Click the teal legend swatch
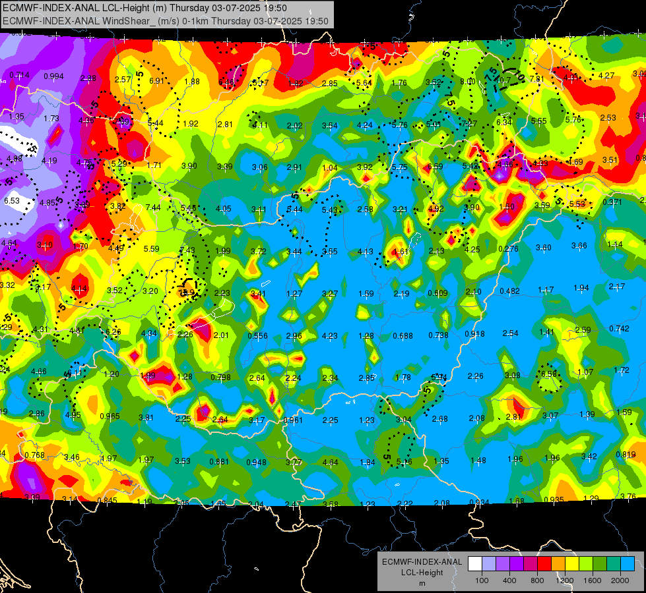The width and height of the screenshot is (646, 593). pos(613,564)
